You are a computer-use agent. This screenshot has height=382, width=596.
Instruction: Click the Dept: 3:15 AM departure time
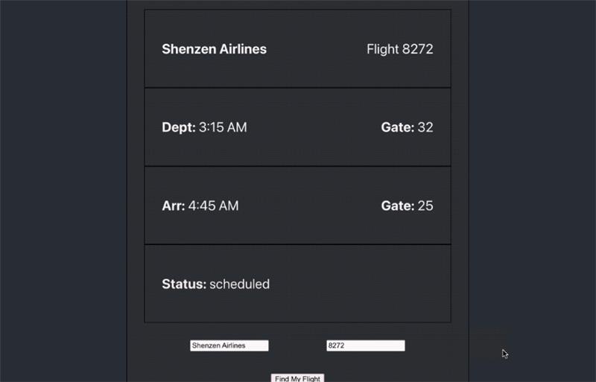pyautogui.click(x=204, y=127)
